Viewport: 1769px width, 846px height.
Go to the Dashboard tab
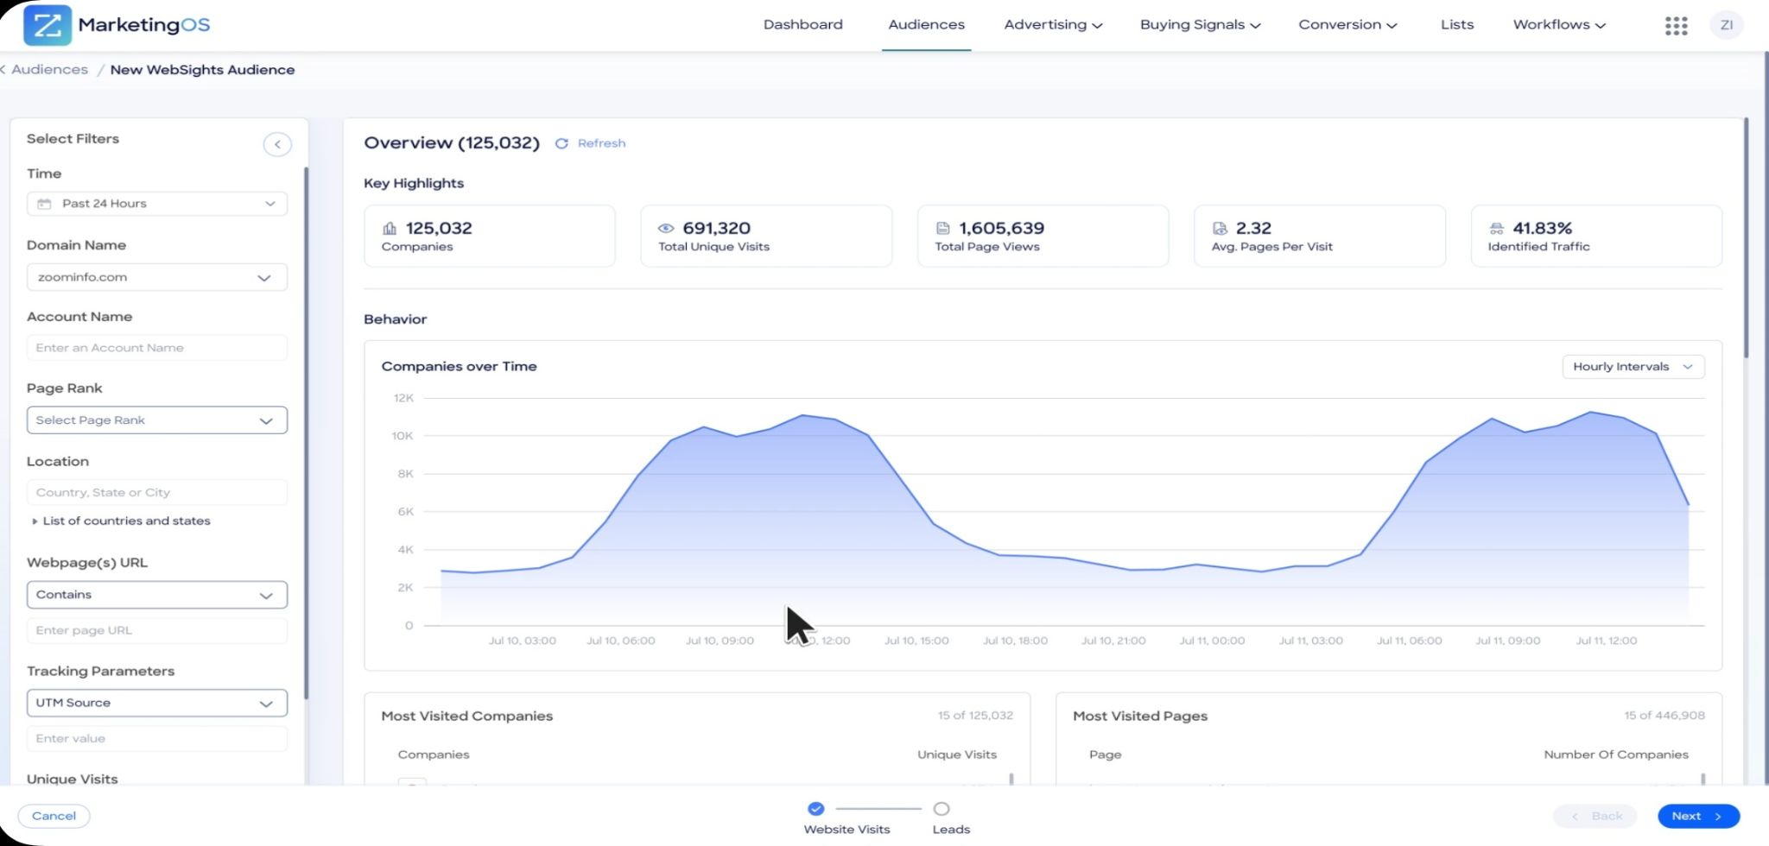click(x=802, y=25)
